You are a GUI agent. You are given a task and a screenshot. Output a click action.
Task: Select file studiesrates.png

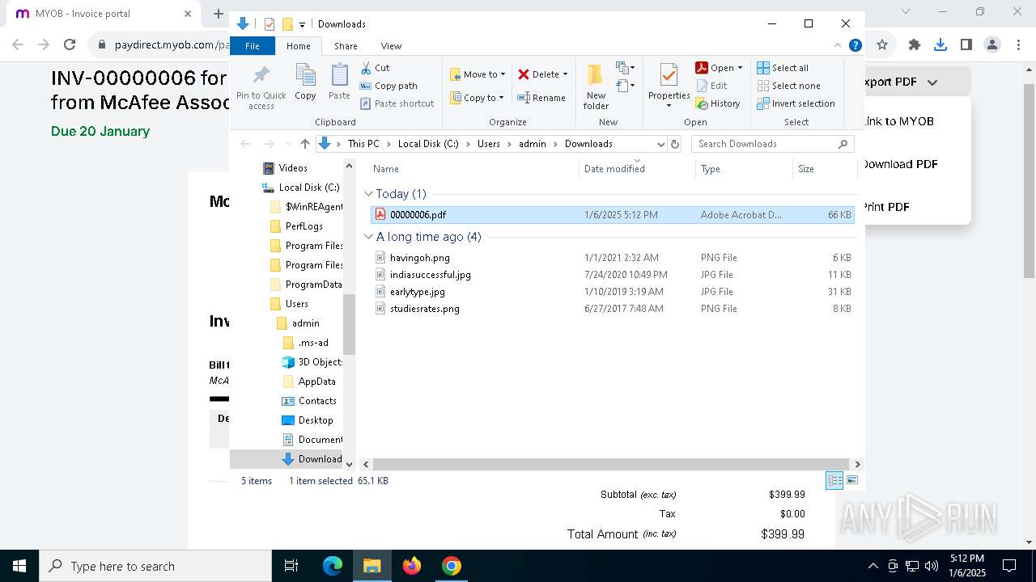tap(613, 309)
